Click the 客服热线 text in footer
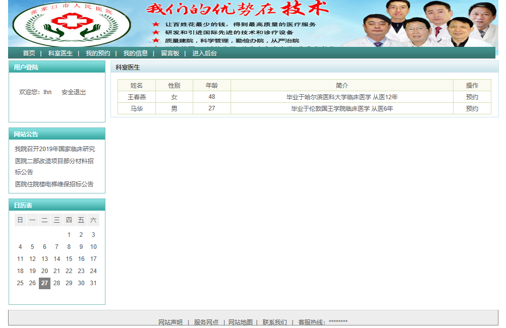 [x=323, y=322]
